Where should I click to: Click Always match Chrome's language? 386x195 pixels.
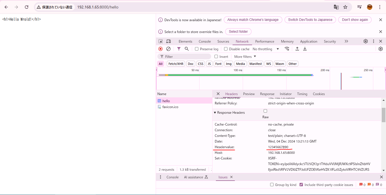[253, 20]
